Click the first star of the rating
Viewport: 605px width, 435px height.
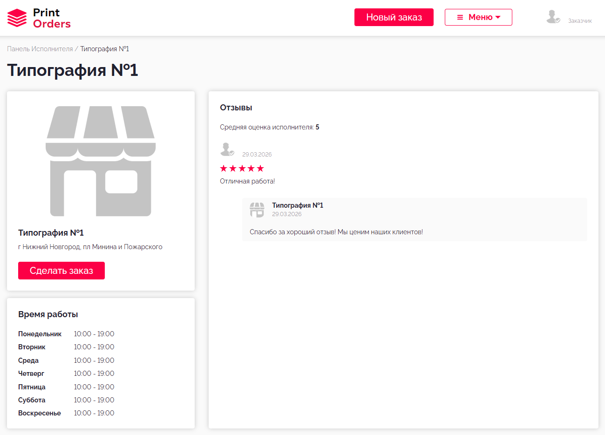(x=224, y=169)
